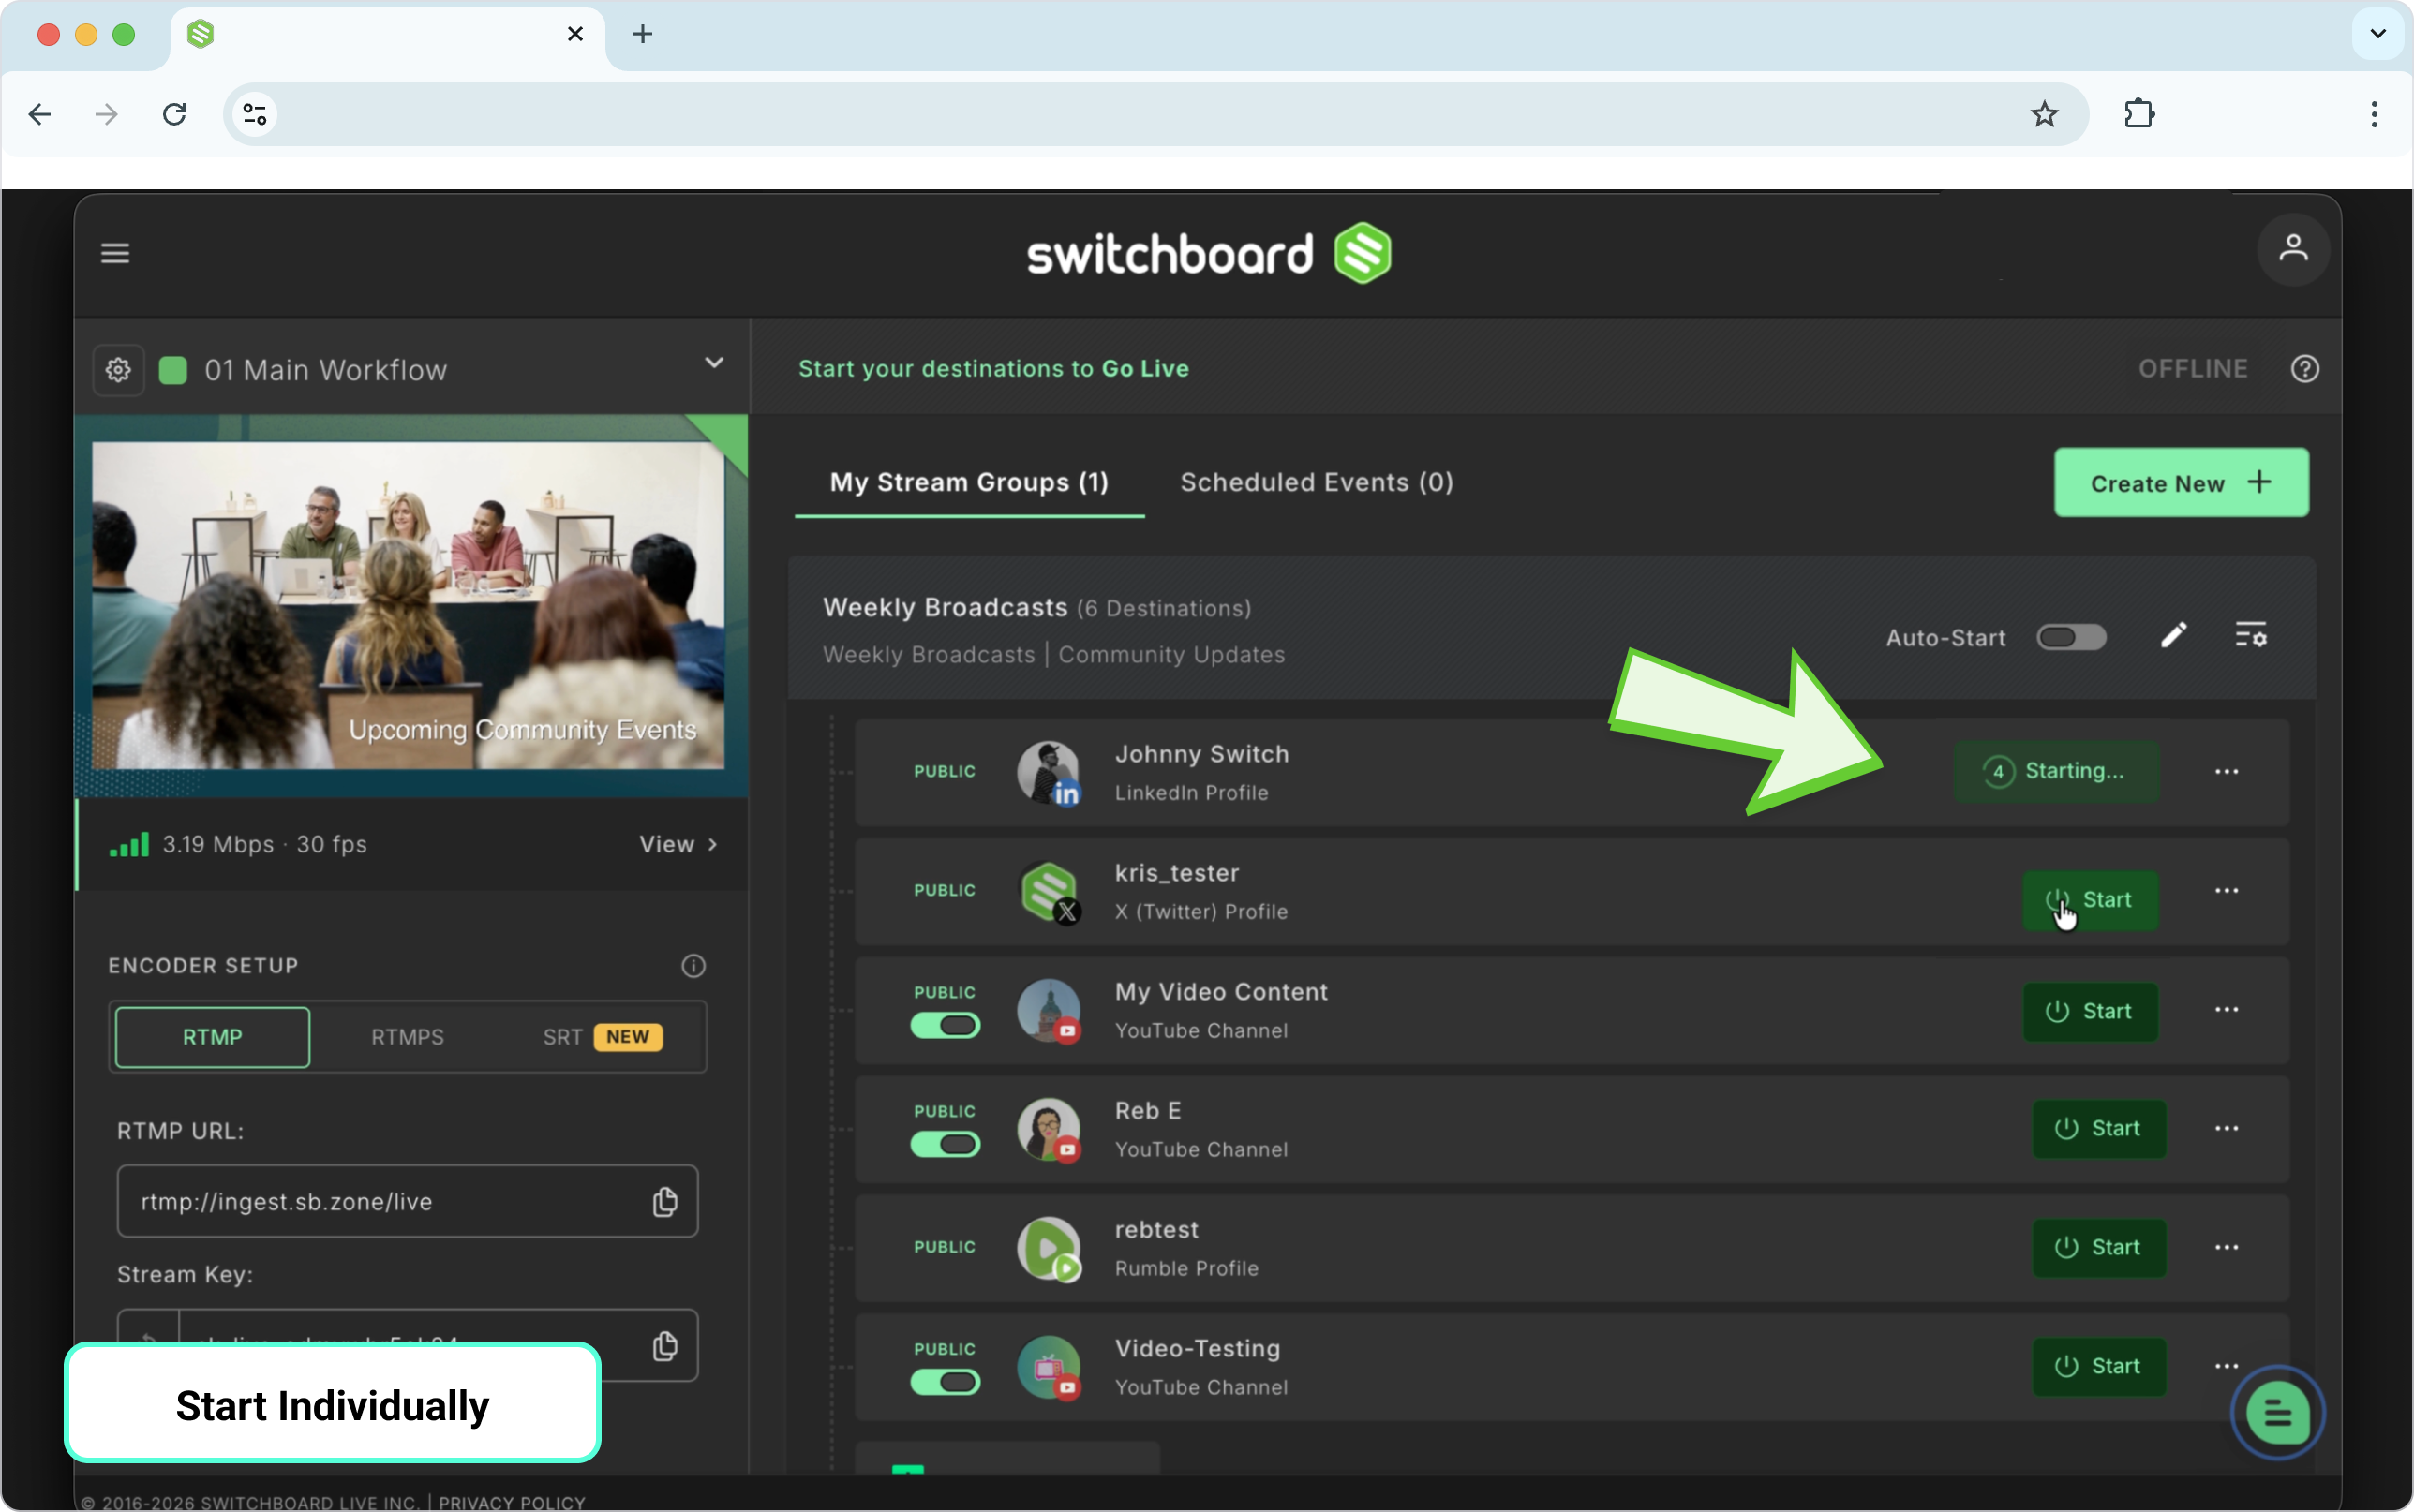Open browser extensions puzzle icon

2139,114
